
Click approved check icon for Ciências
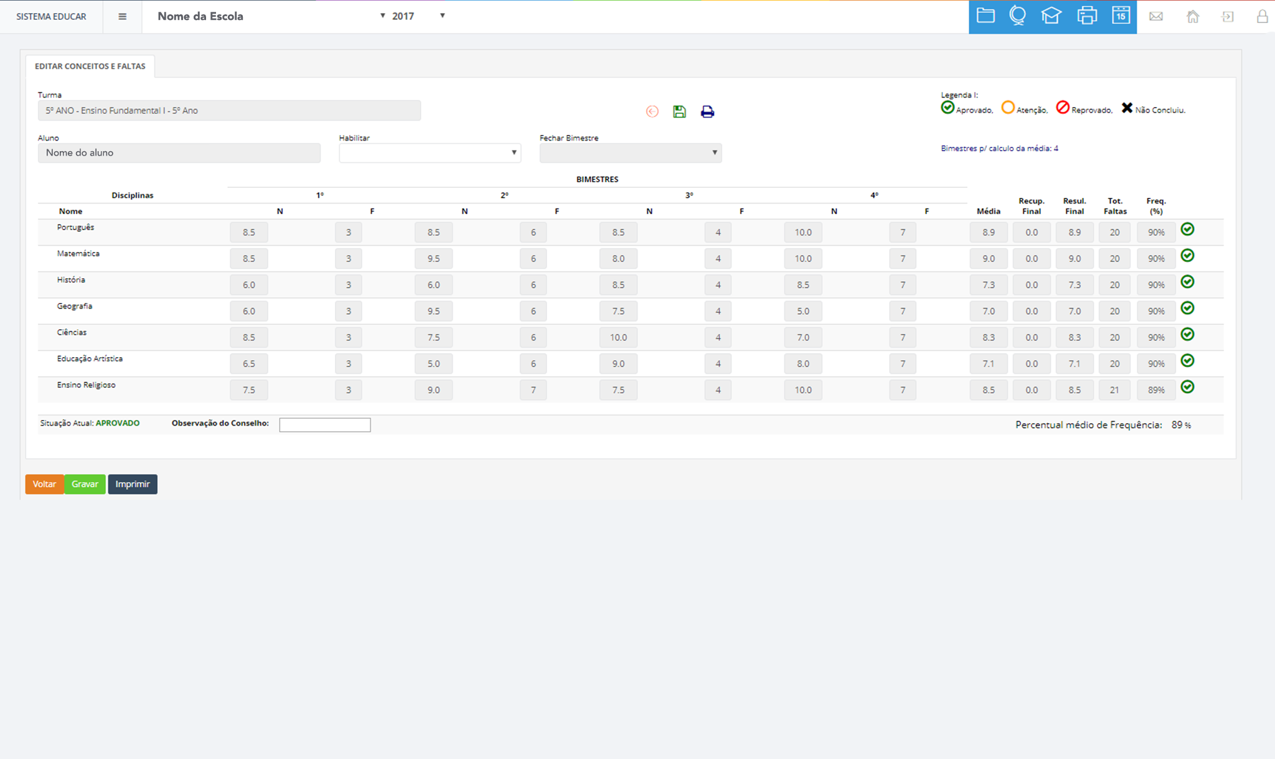pos(1187,334)
